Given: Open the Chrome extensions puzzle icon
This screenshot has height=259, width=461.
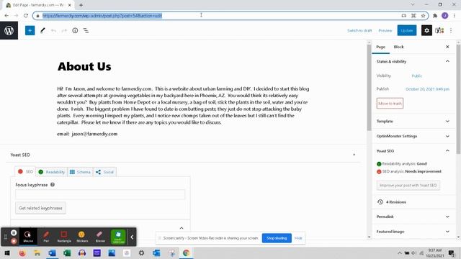Looking at the screenshot, I should click(x=435, y=16).
